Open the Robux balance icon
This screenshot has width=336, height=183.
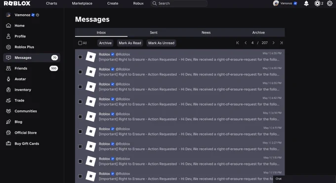click(317, 3)
